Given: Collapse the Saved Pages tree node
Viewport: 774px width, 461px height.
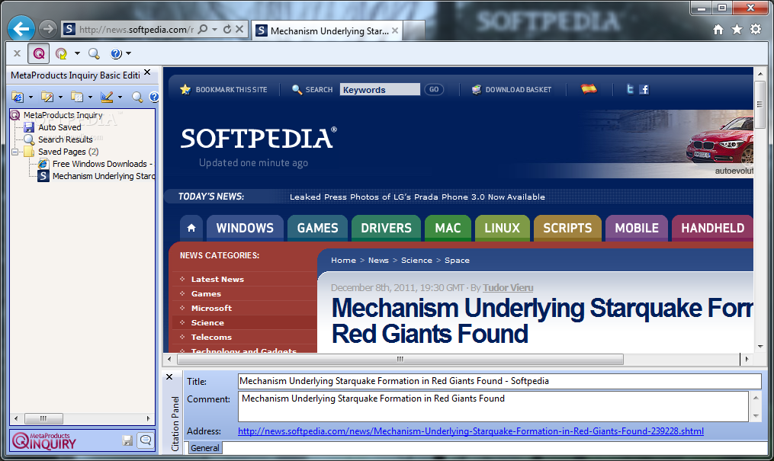Looking at the screenshot, I should point(14,152).
